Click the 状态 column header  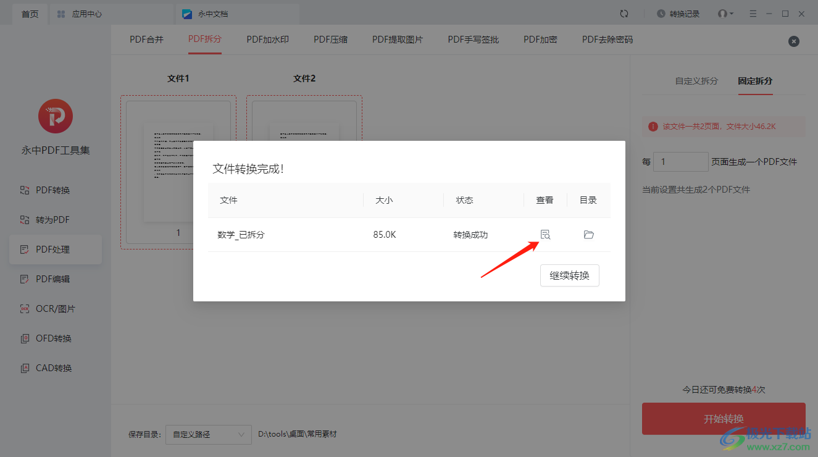[x=464, y=200]
